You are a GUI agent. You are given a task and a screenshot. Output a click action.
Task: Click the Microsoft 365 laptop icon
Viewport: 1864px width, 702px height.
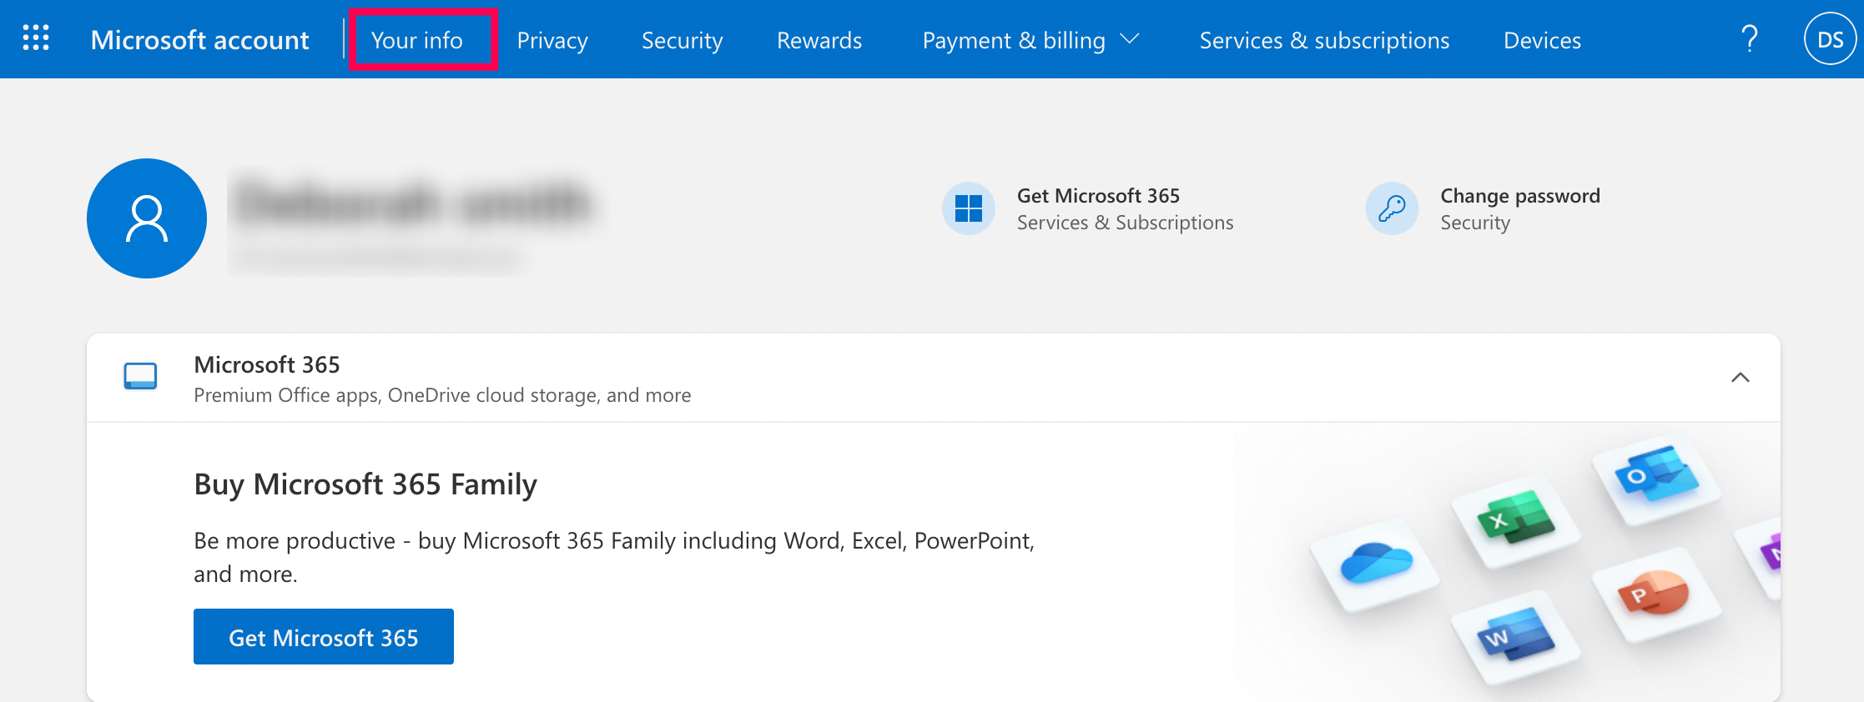(140, 376)
